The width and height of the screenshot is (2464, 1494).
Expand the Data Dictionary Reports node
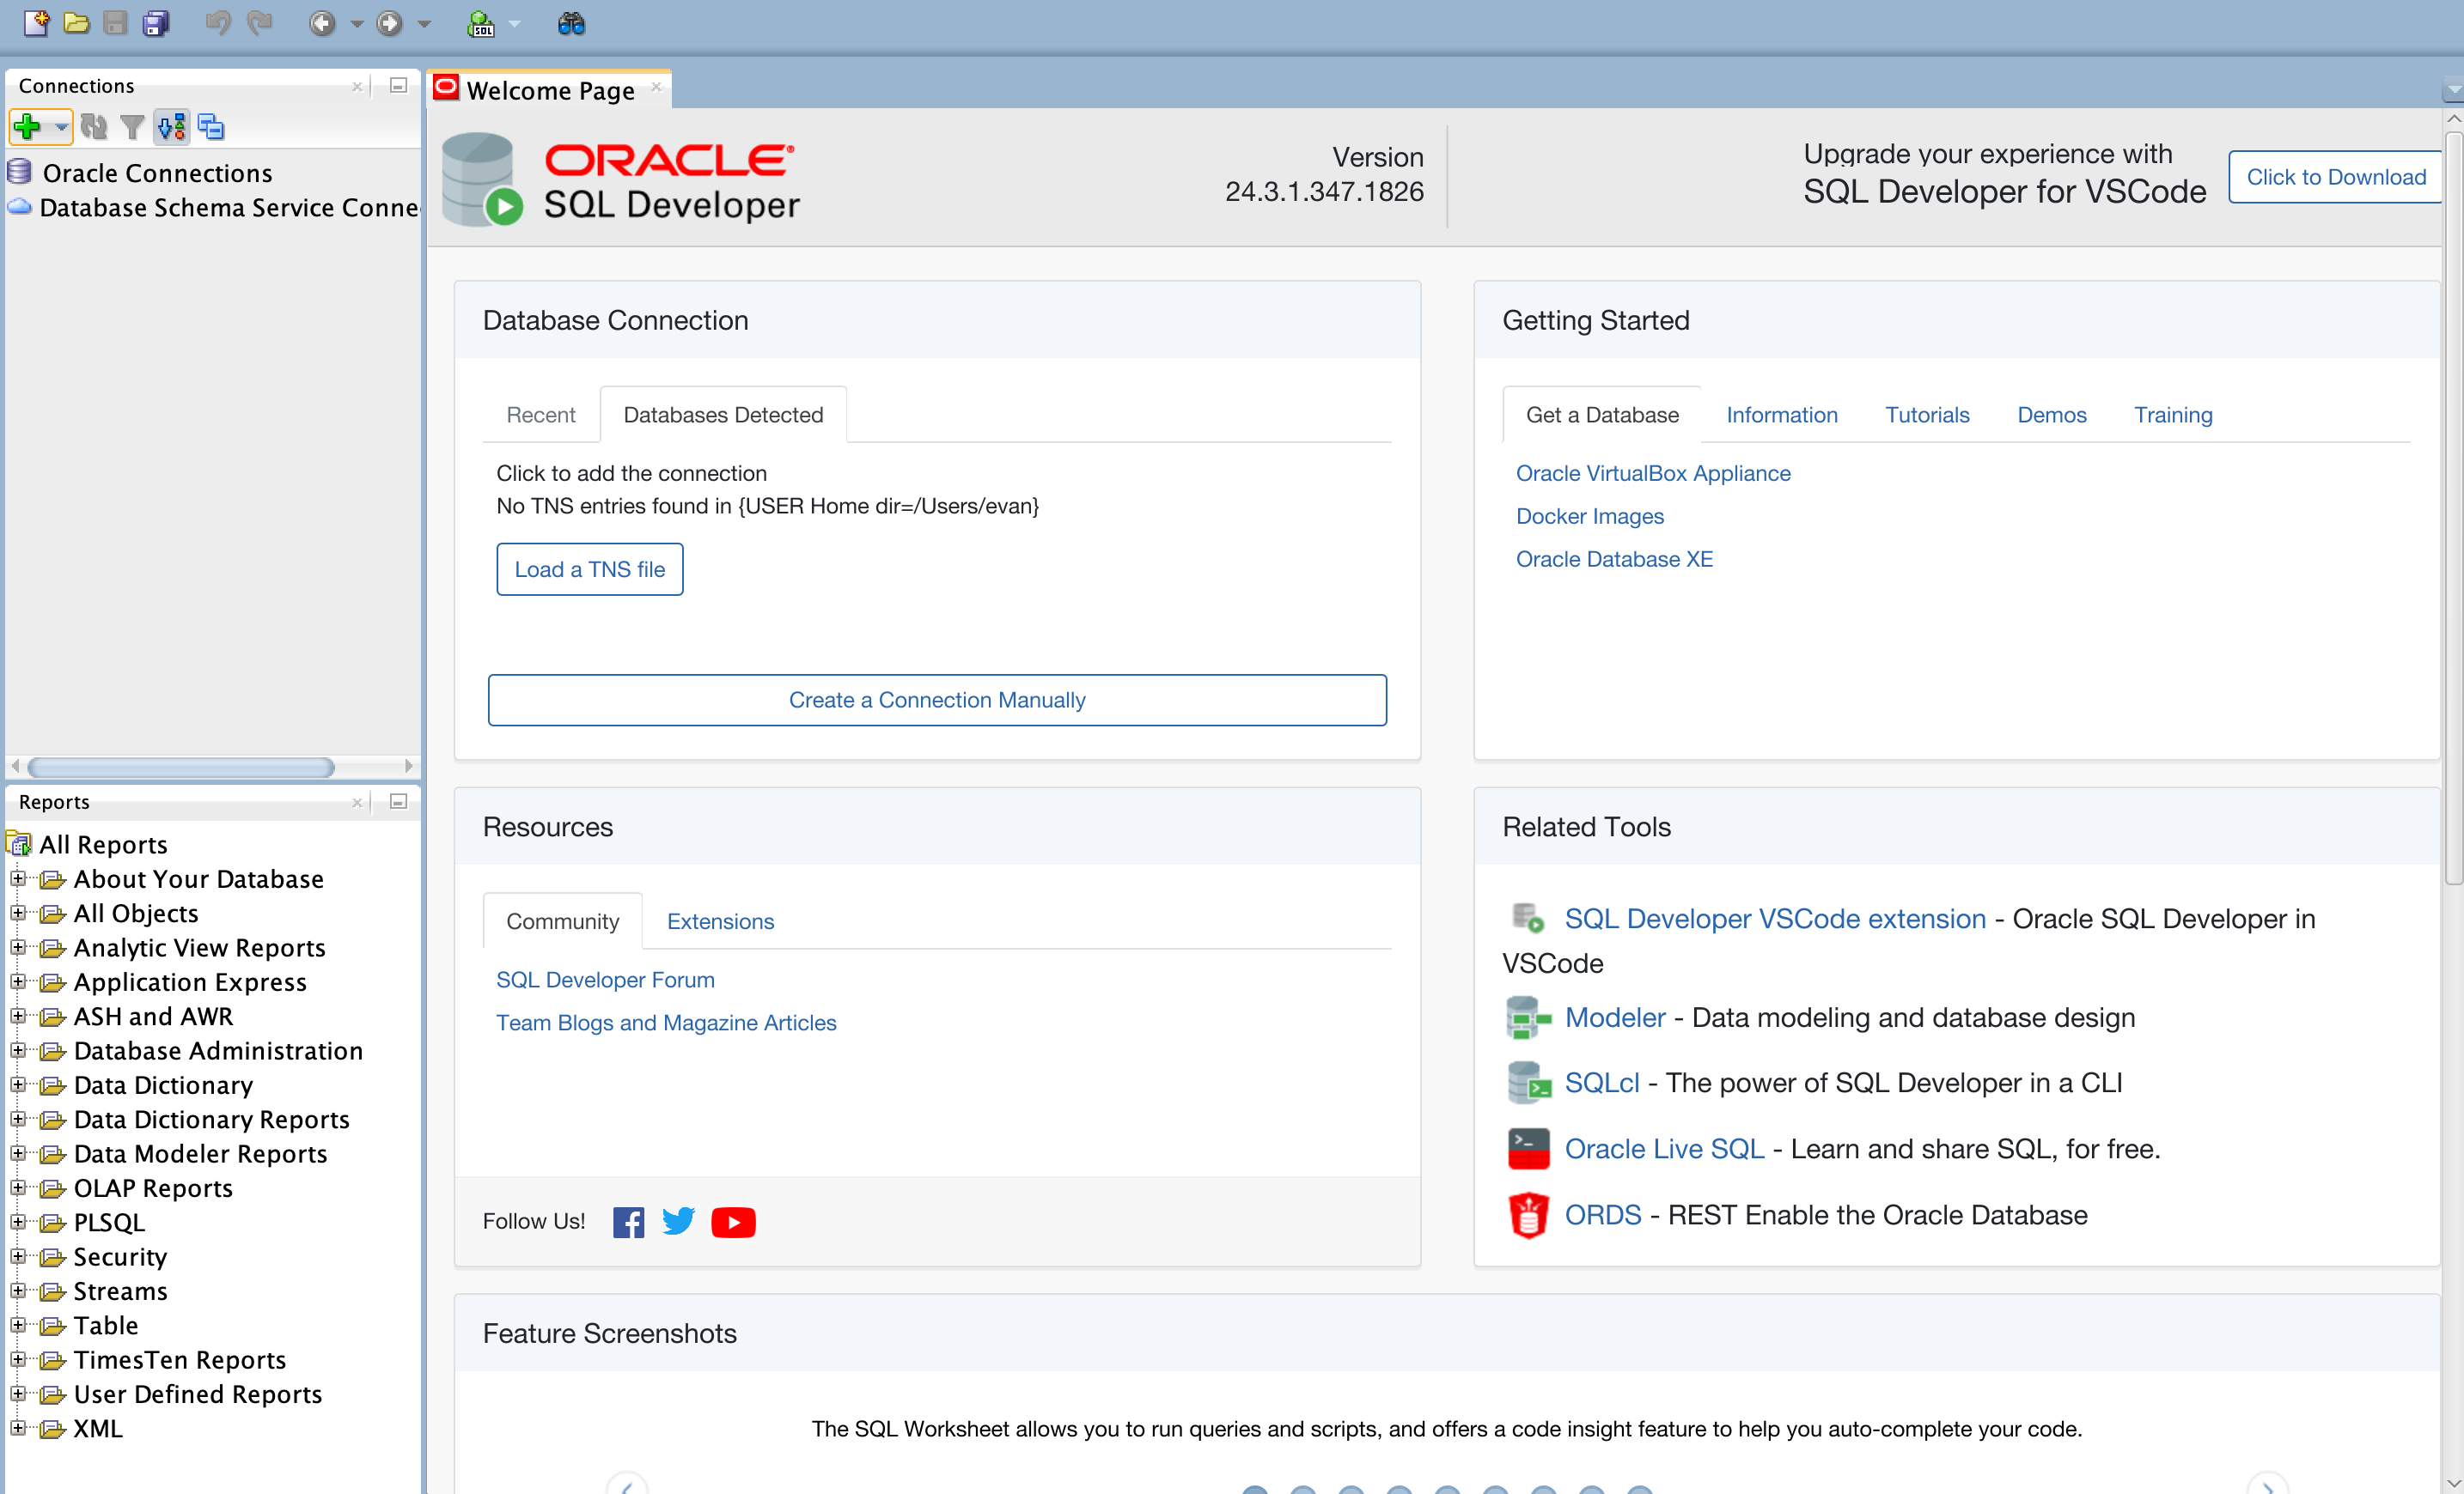(x=17, y=1120)
